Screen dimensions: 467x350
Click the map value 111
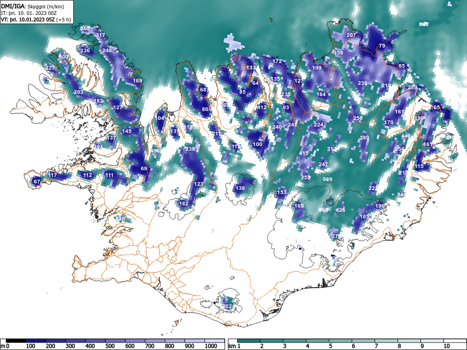(109, 175)
